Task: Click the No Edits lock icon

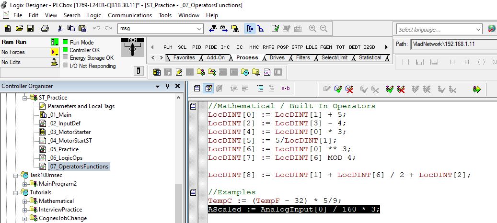Action: [54, 62]
